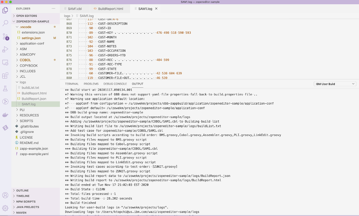Expand the SCRIPTS folder

coord(36,121)
